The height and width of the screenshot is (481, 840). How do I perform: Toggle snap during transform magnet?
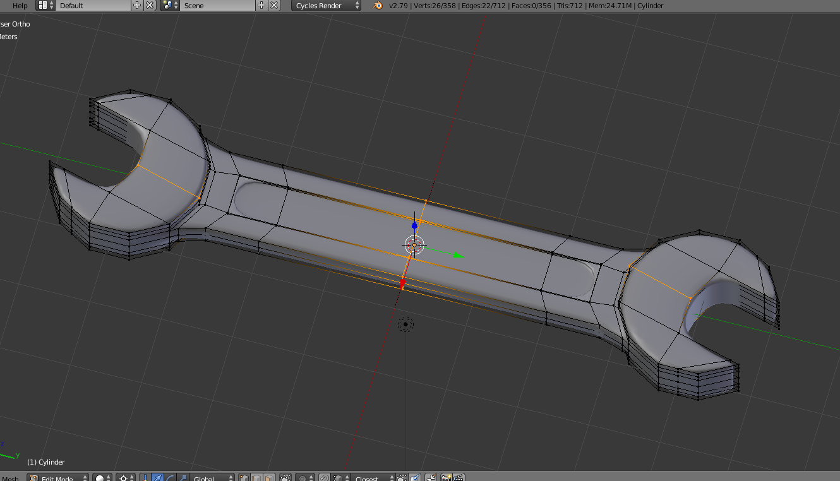click(x=324, y=478)
